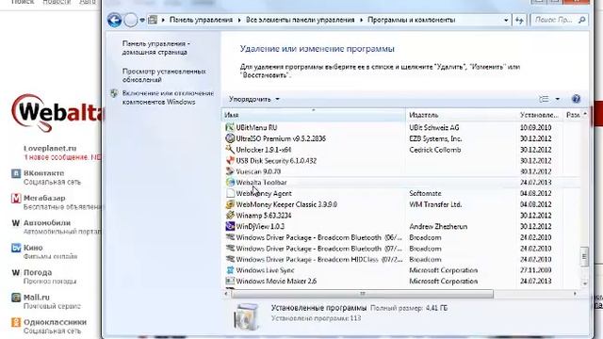
Task: Click the address bar refresh button
Action: point(519,20)
